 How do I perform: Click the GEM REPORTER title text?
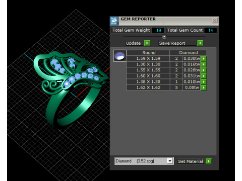click(138, 19)
